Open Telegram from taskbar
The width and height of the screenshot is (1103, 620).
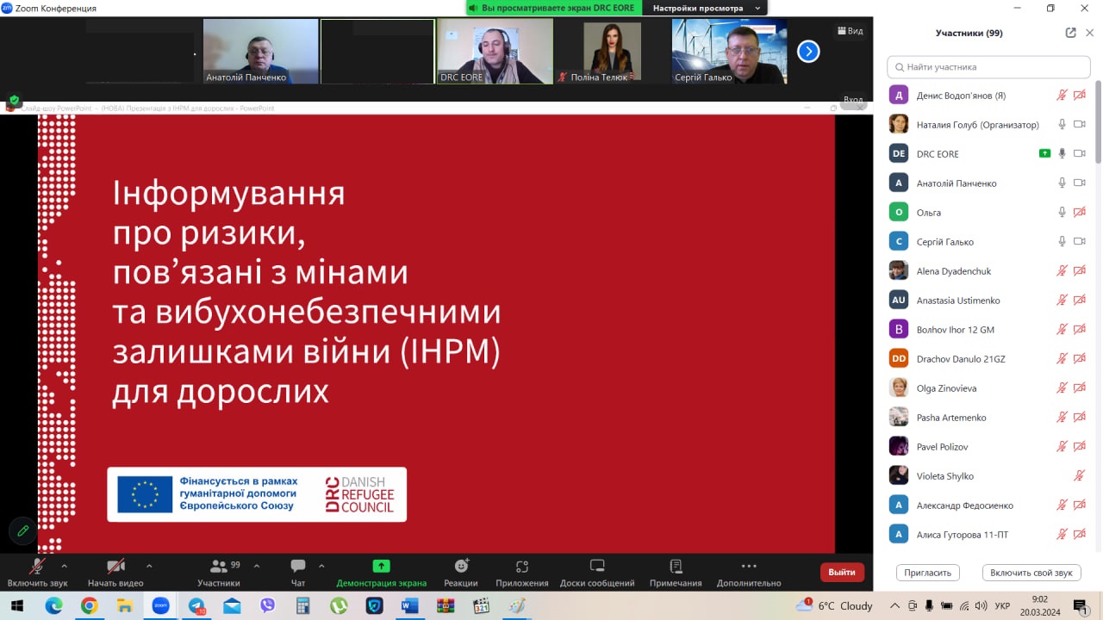[196, 605]
